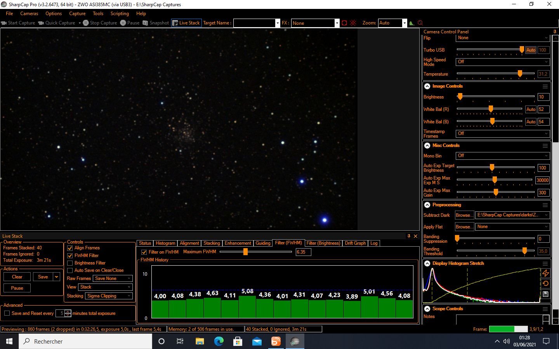Click Browse for Apply Flat
559x349 pixels.
[x=464, y=227]
